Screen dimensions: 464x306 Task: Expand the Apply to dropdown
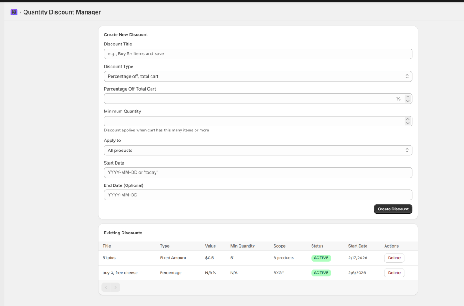(258, 150)
